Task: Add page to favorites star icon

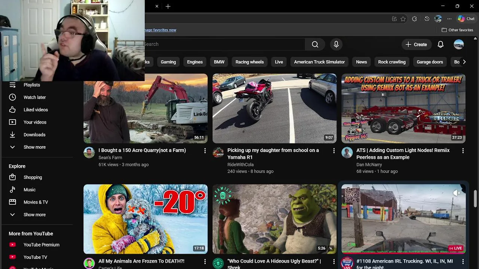Action: [x=403, y=19]
